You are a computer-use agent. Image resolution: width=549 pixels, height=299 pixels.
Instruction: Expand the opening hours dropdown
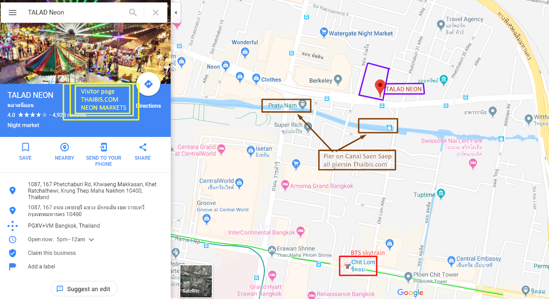point(91,240)
